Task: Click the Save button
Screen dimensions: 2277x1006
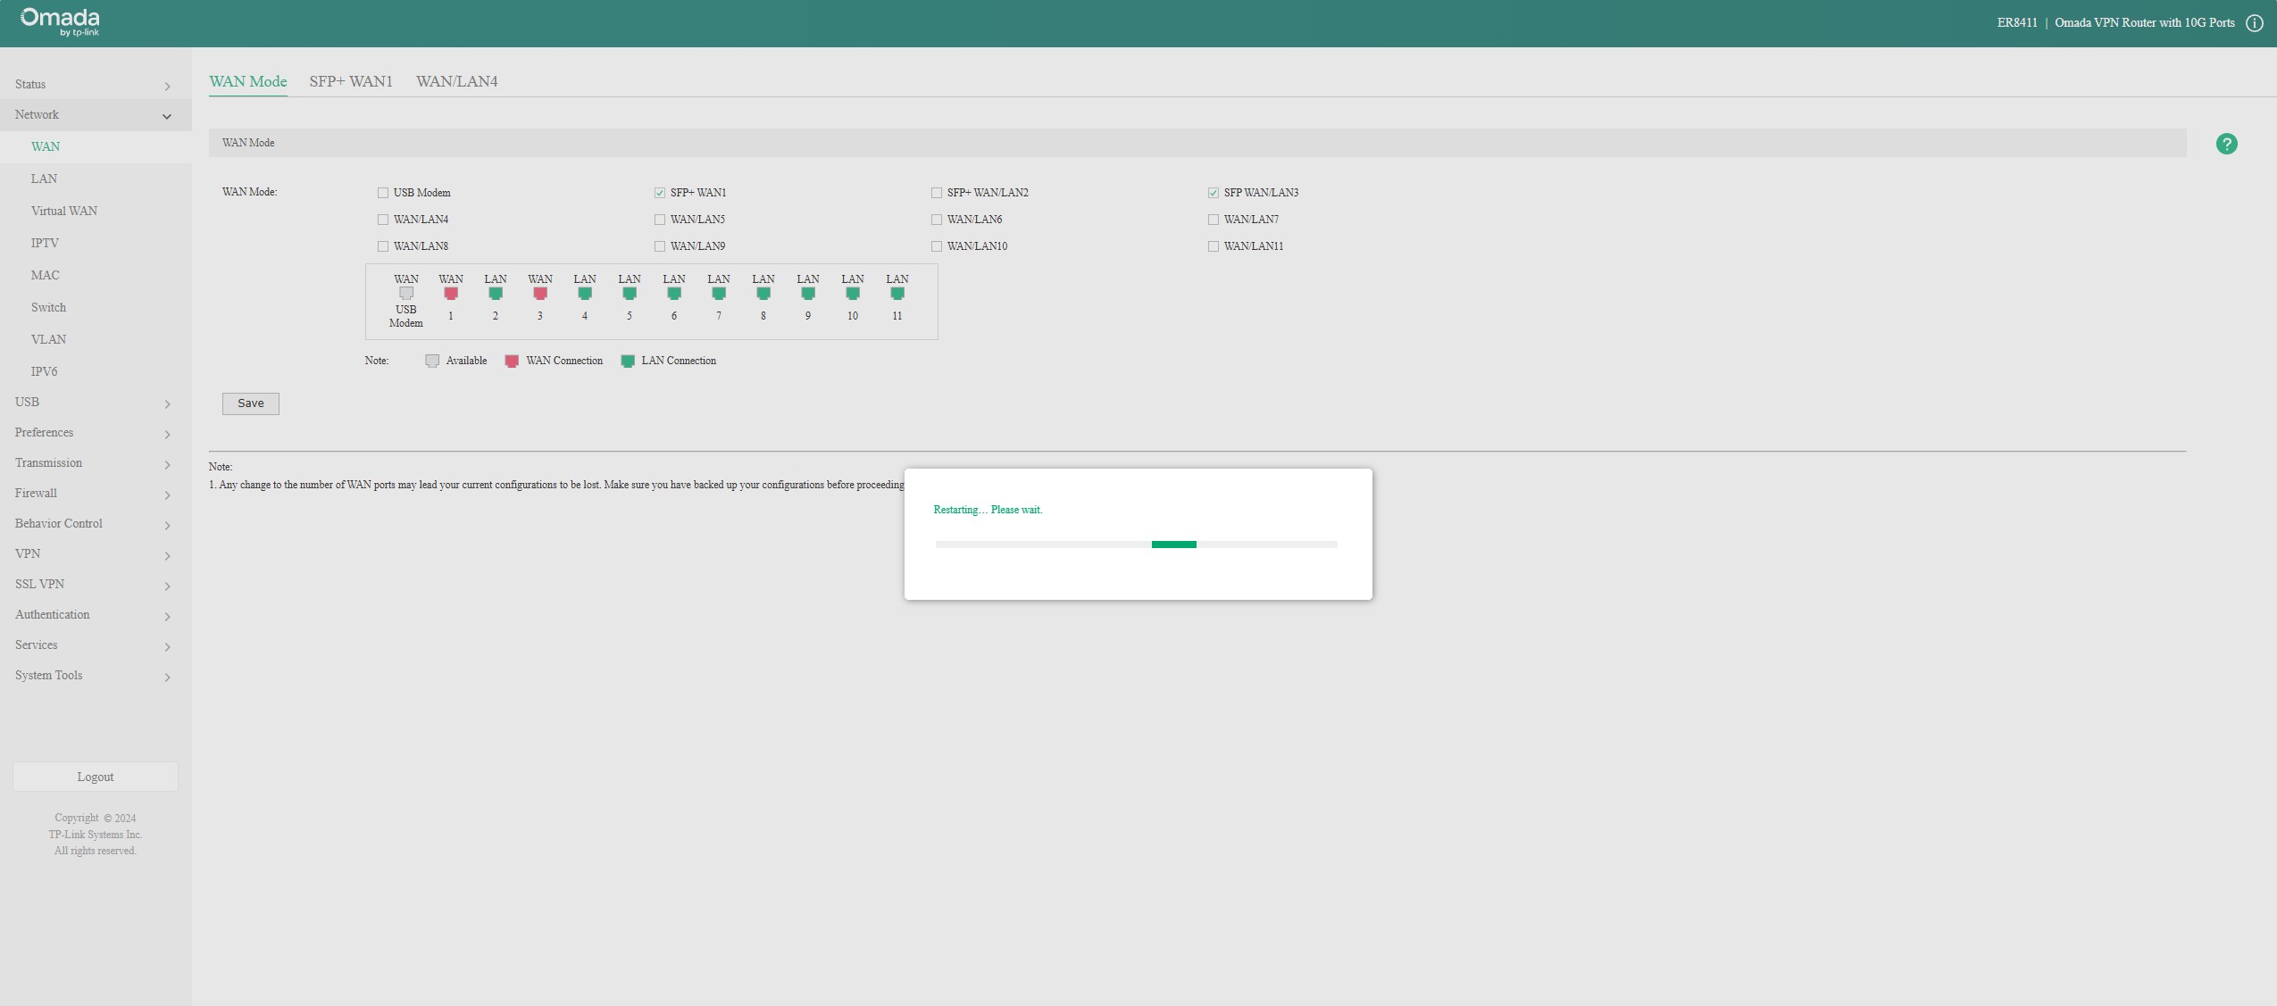Action: [x=250, y=403]
